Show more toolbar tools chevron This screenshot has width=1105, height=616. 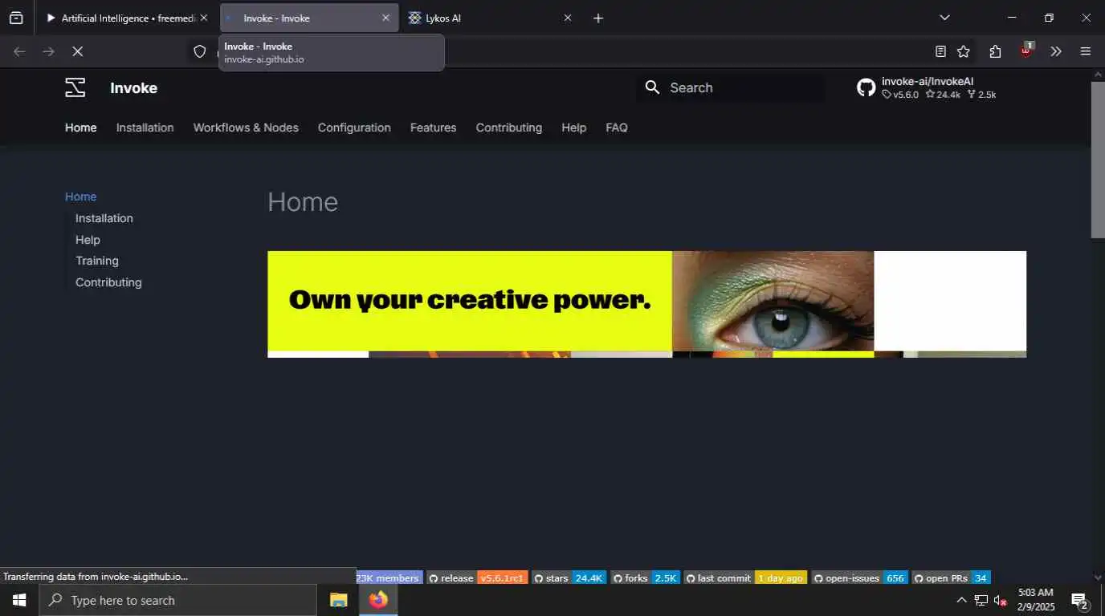pyautogui.click(x=1056, y=51)
